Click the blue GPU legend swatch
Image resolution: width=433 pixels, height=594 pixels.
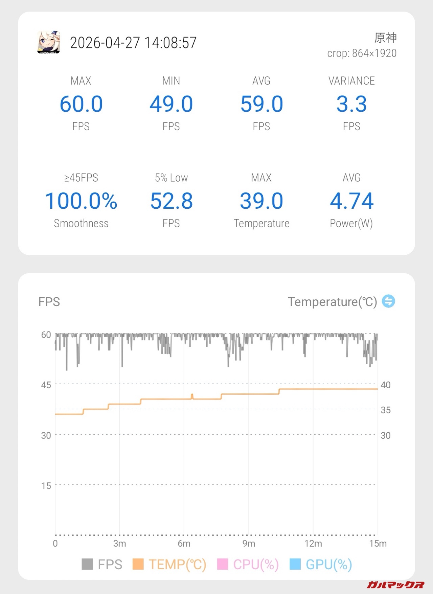click(295, 564)
